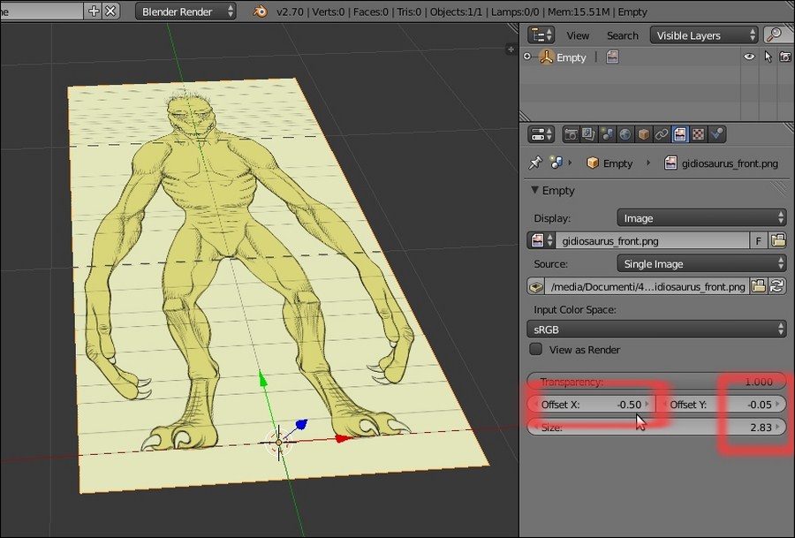Add a new scene with the plus button

(x=94, y=11)
